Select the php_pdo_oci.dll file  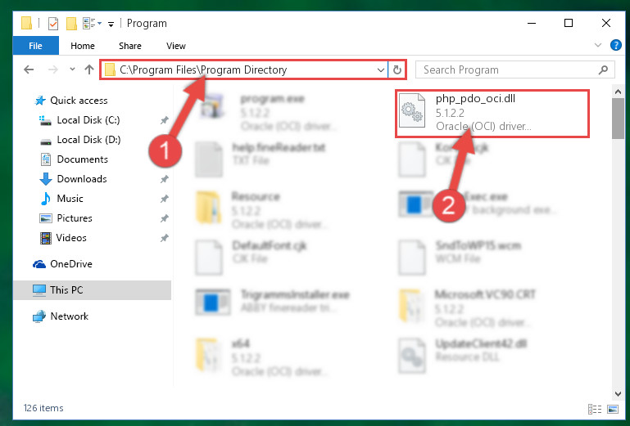492,113
